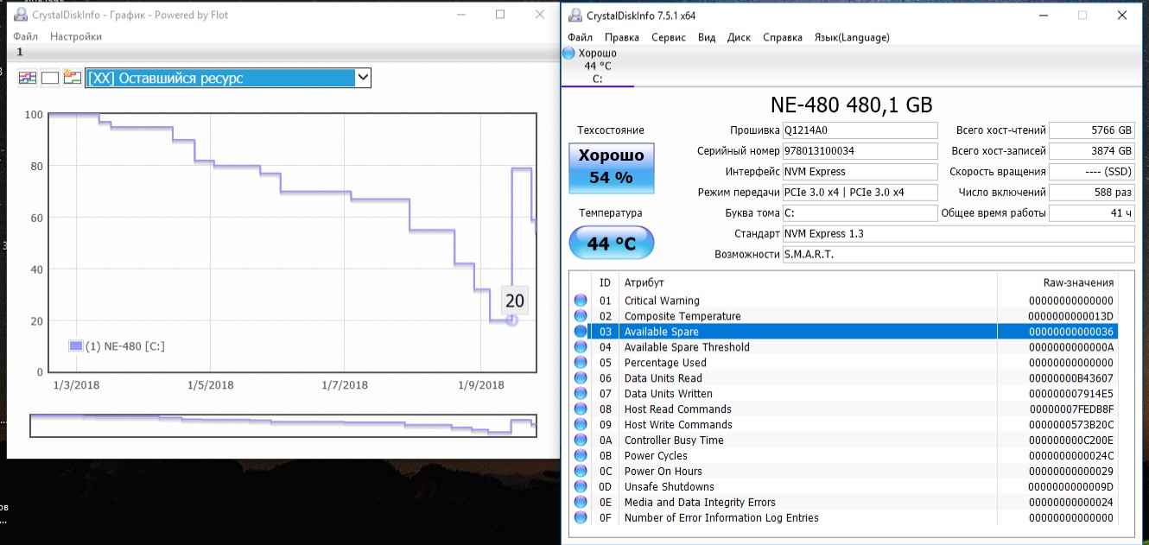Click the Available Spare status orb

coord(581,332)
